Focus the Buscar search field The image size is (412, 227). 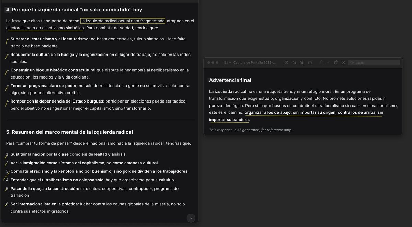tap(374, 63)
